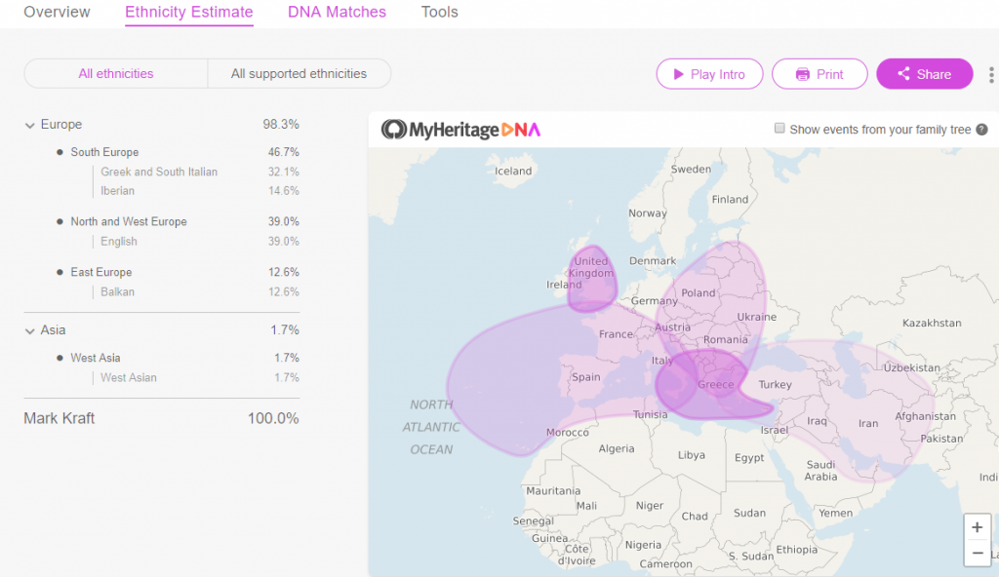Click the Share button

click(925, 74)
